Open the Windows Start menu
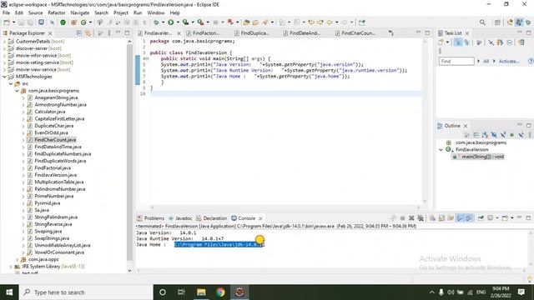Screen dimensions: 534x300 (x=9, y=292)
